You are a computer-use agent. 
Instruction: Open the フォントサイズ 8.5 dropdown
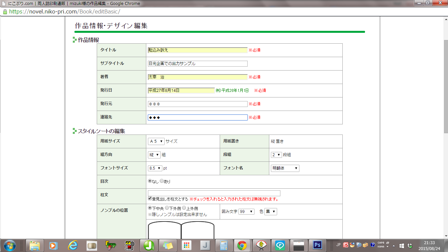(x=155, y=168)
